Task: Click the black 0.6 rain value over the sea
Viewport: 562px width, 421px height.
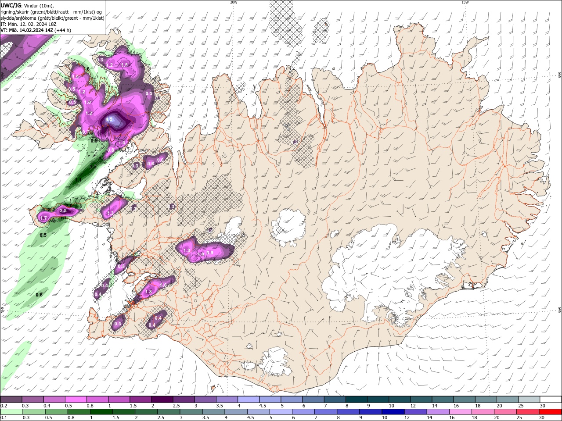Action: pos(39,295)
